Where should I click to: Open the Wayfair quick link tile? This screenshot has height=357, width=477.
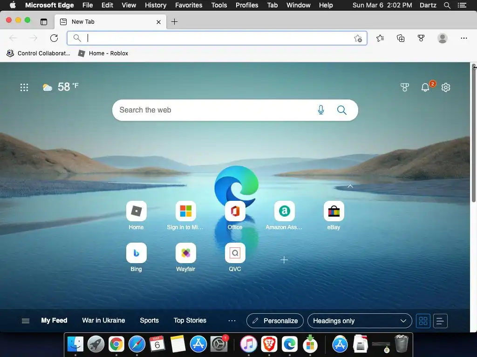185,258
